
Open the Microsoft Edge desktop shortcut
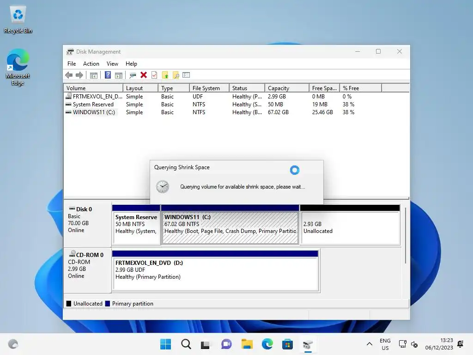pos(18,67)
